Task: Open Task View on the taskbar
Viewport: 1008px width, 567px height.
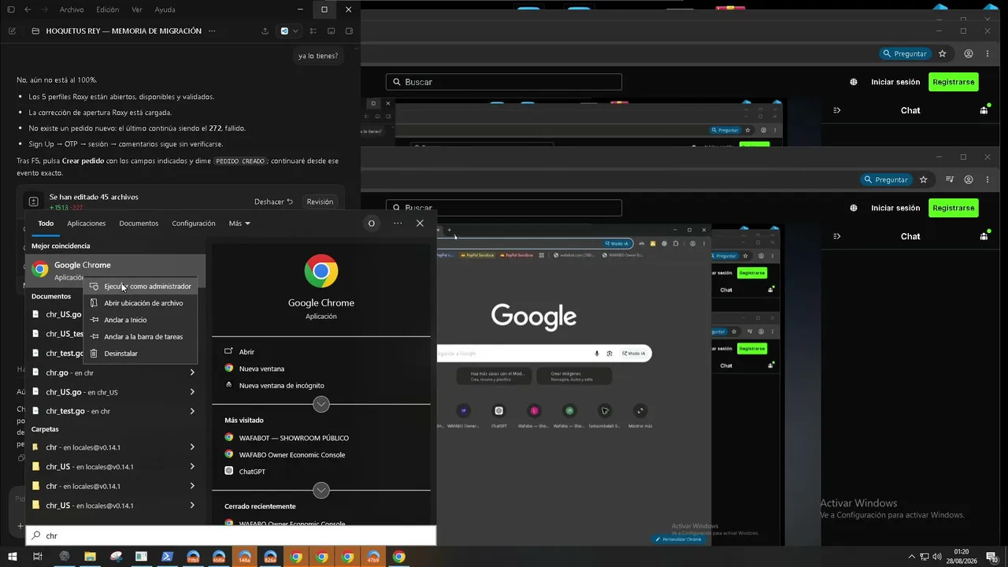Action: [x=37, y=557]
